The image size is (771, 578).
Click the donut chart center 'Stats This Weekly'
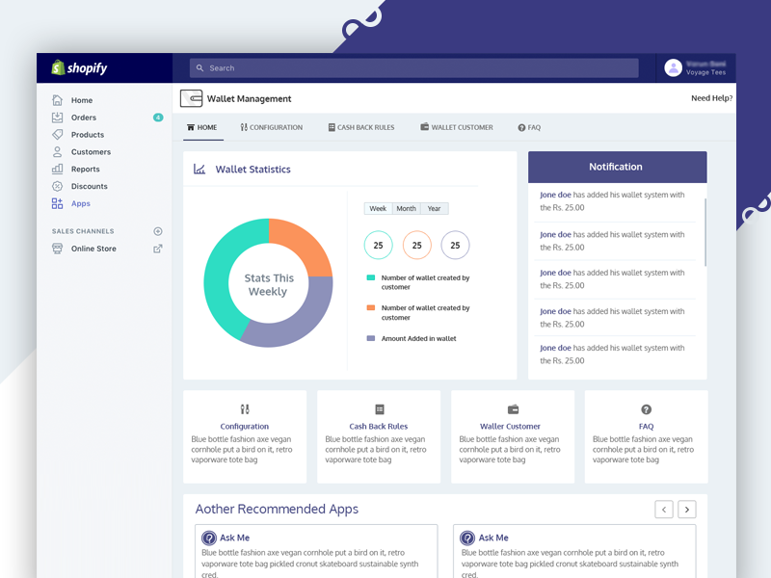(269, 284)
